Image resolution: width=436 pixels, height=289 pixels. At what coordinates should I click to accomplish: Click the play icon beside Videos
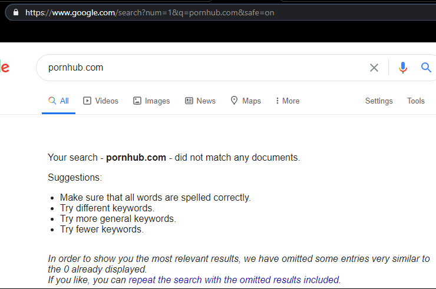(x=87, y=101)
